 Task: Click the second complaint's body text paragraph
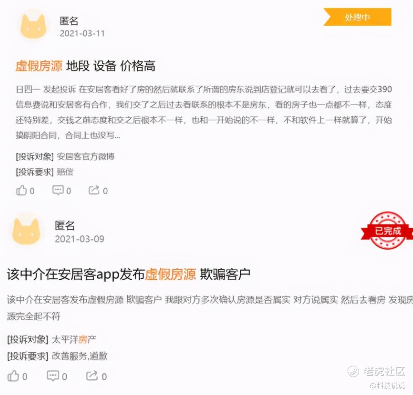(x=210, y=308)
